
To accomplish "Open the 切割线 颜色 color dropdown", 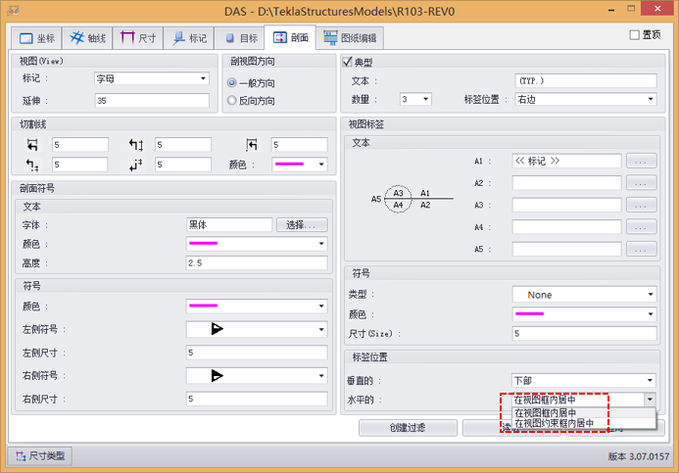I will (x=299, y=165).
